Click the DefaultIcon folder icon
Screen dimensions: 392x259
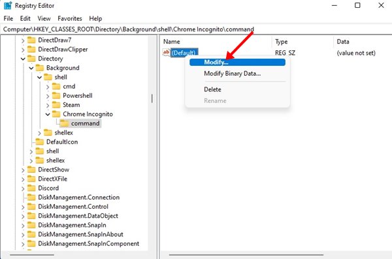[x=39, y=142]
